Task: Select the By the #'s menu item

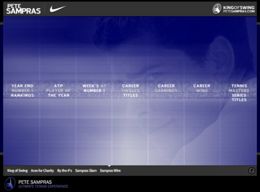Action: [65, 171]
